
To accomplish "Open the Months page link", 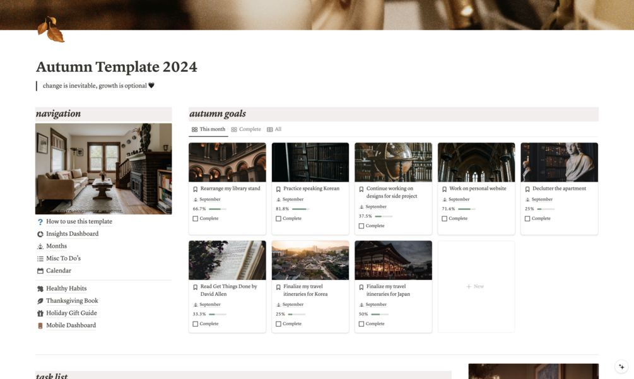I will pyautogui.click(x=57, y=246).
